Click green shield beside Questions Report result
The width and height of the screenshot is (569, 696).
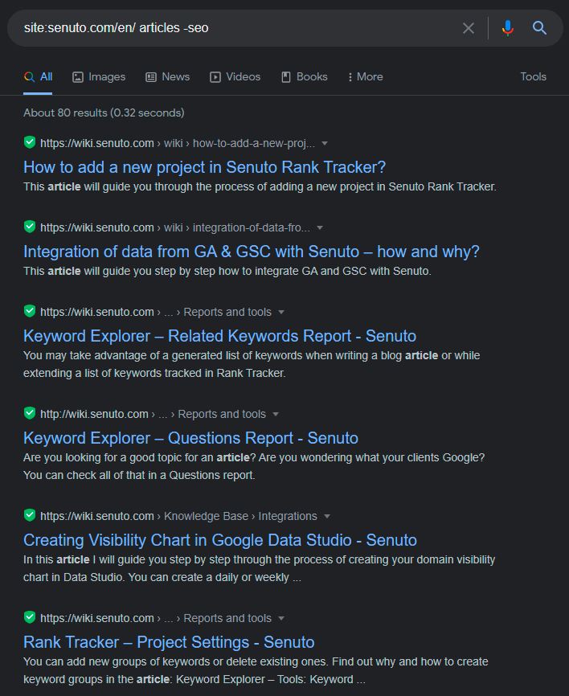coord(30,413)
